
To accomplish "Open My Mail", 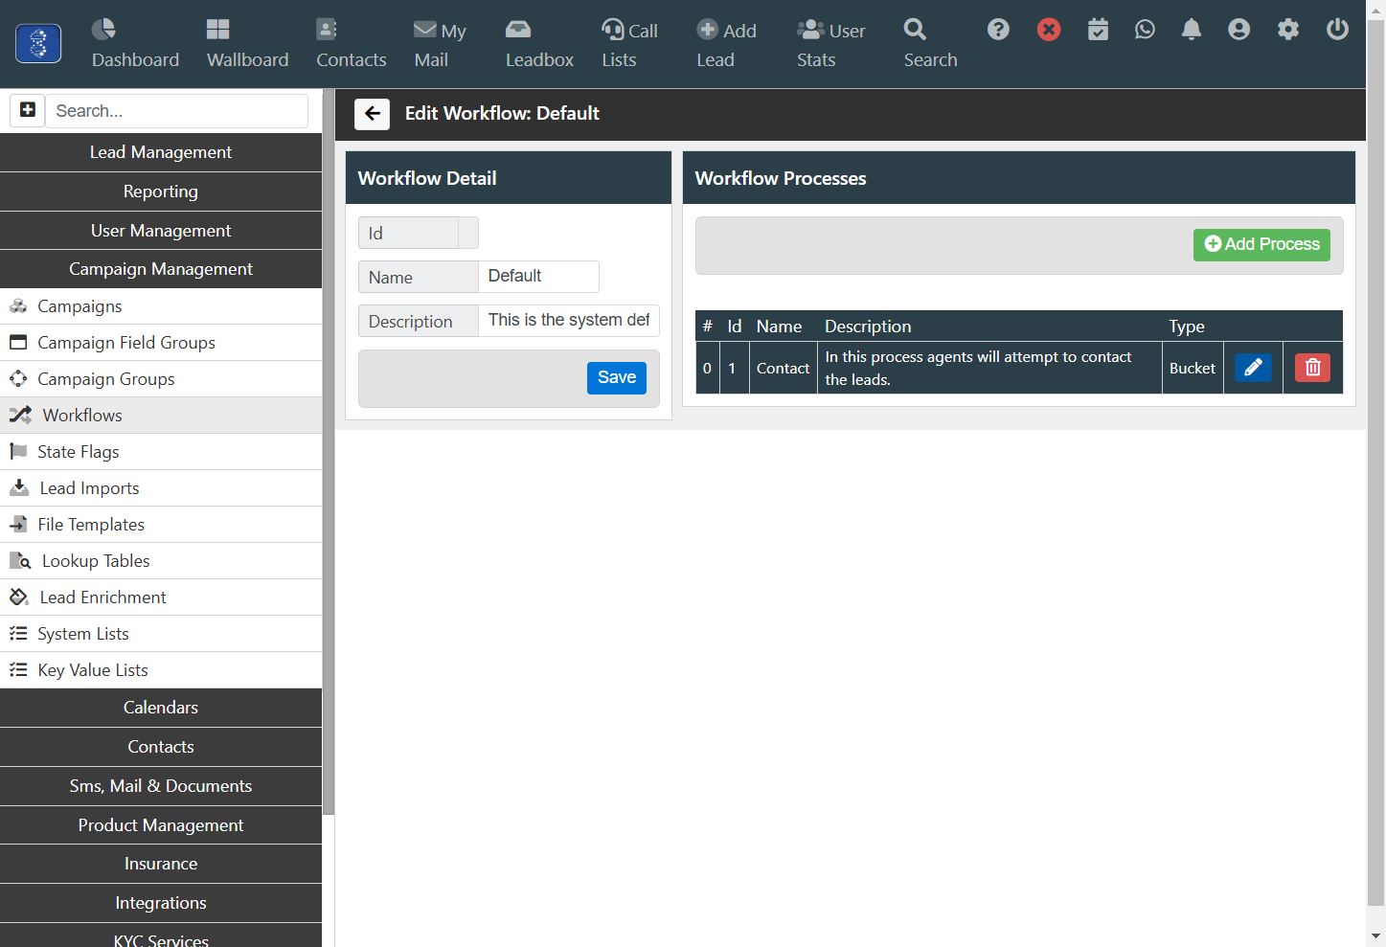I will pos(439,44).
